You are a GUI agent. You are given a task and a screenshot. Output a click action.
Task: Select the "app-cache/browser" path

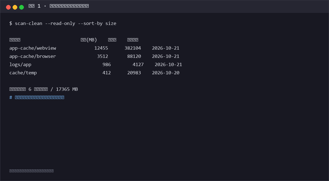point(33,56)
